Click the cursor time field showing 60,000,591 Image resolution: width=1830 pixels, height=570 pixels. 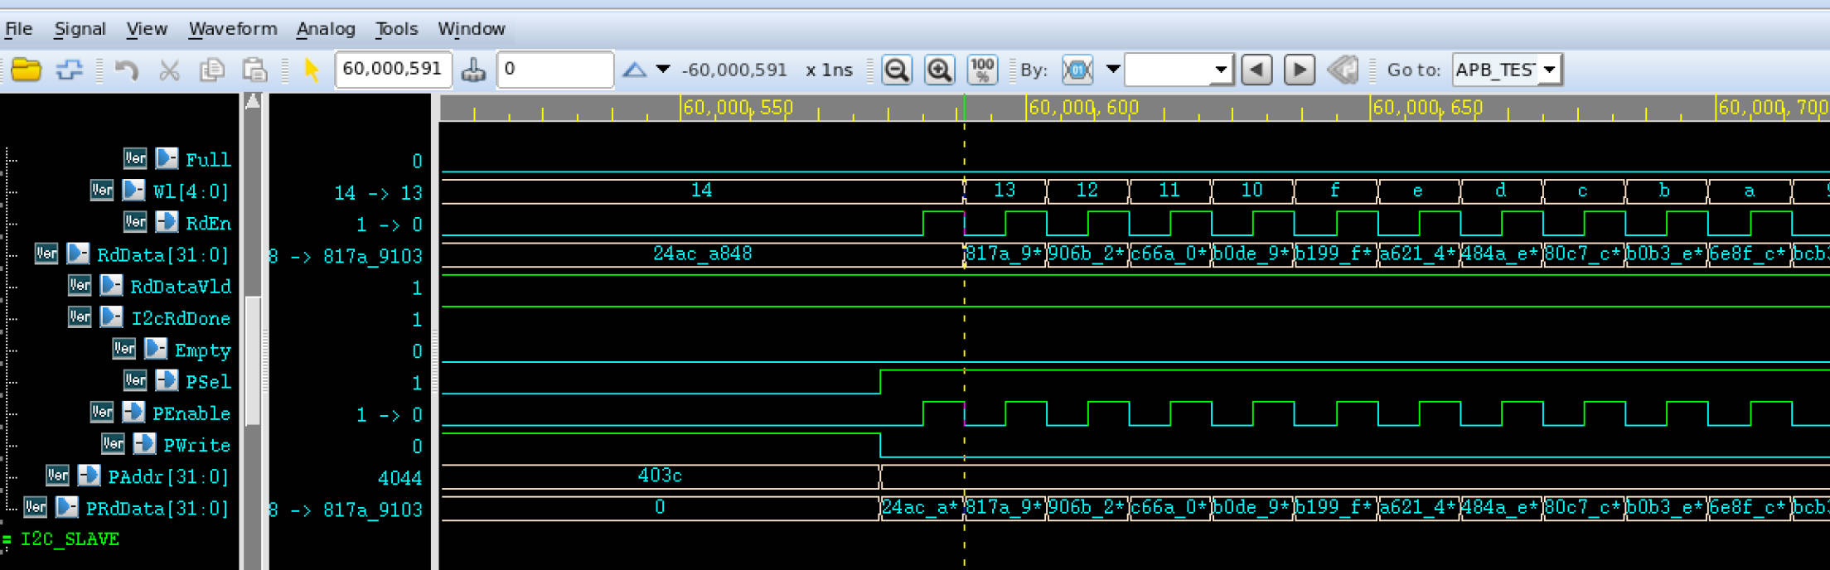point(393,70)
